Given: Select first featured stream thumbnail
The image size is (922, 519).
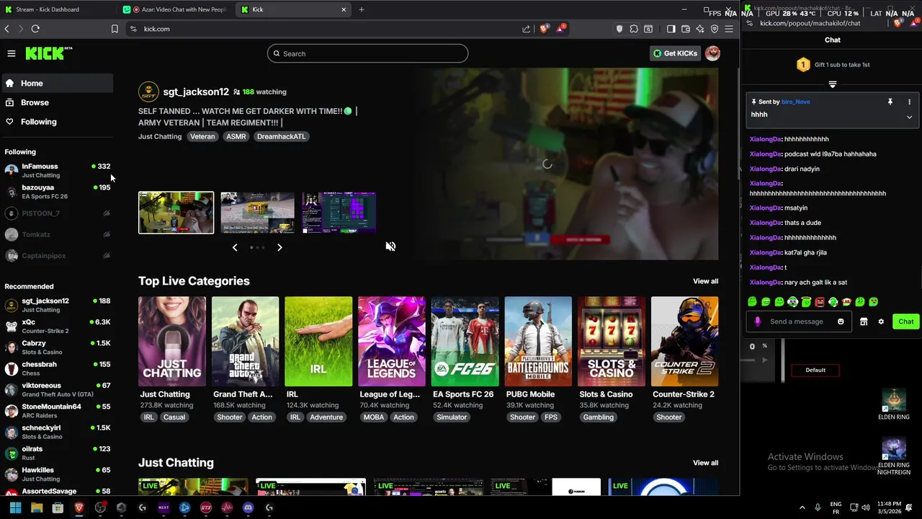Looking at the screenshot, I should pos(176,213).
